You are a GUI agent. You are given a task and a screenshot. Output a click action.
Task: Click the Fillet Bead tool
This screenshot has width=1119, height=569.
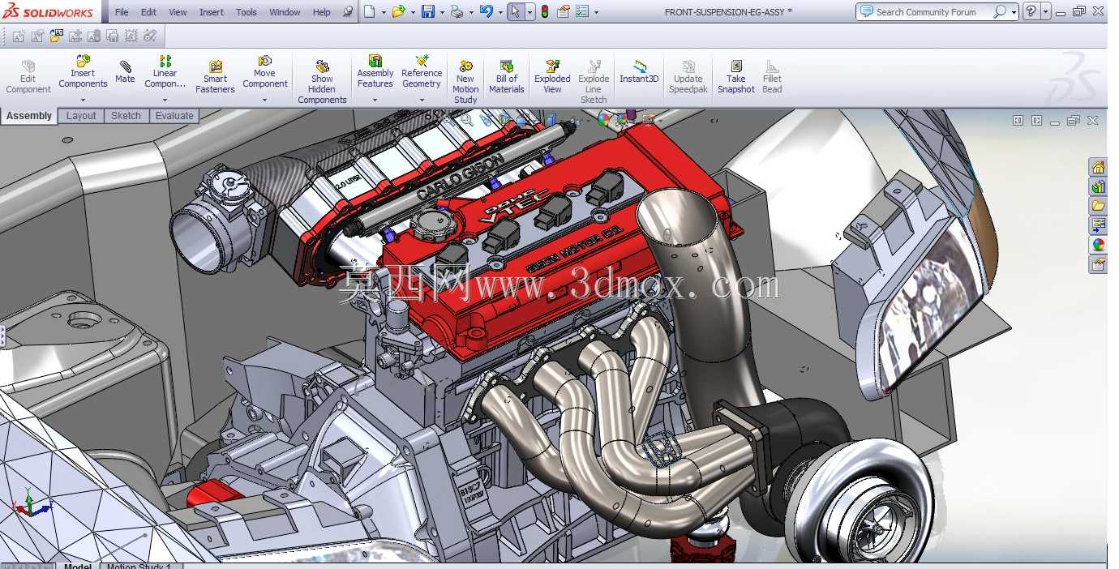772,77
